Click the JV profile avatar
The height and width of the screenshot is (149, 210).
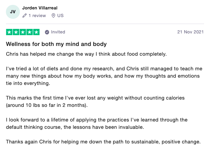pyautogui.click(x=13, y=11)
